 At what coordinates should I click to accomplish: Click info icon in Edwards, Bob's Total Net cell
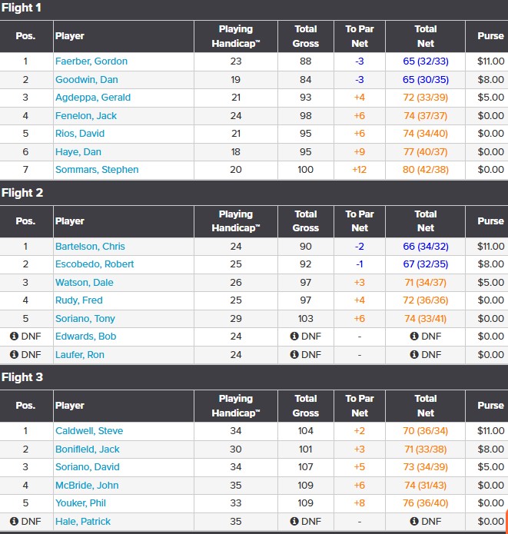click(x=414, y=337)
